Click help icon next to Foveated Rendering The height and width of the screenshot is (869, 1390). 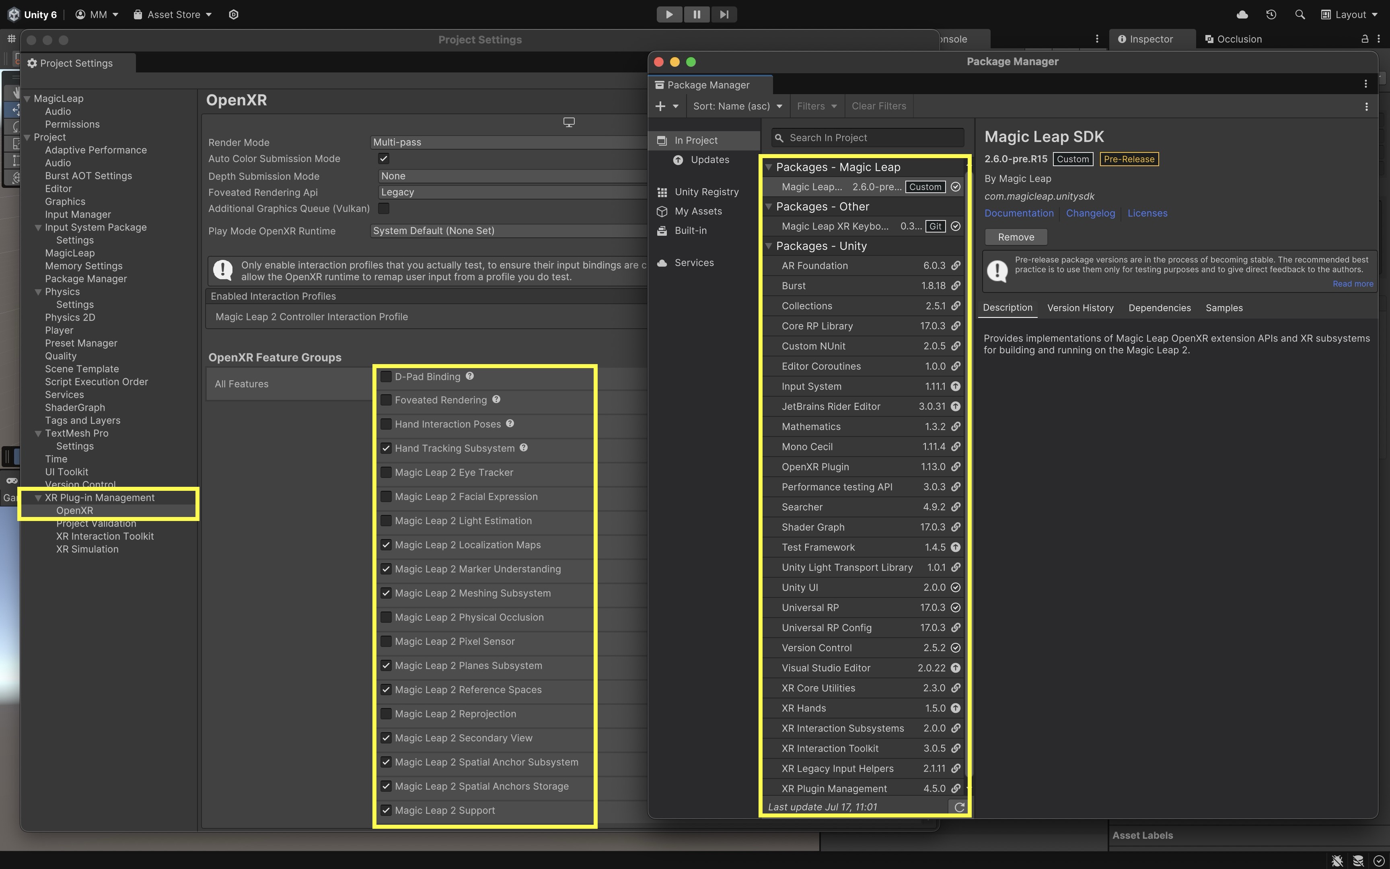click(x=496, y=399)
